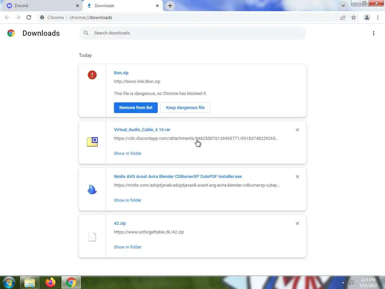Remove 42.zip from the list
The height and width of the screenshot is (289, 385).
coord(297,223)
